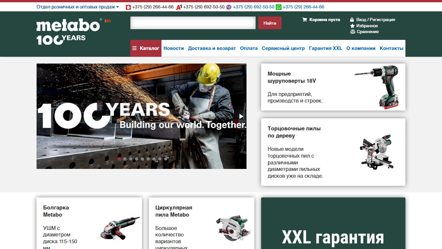This screenshot has width=442, height=249.
Task: Click the lock icon beside Вход
Action: (x=352, y=19)
